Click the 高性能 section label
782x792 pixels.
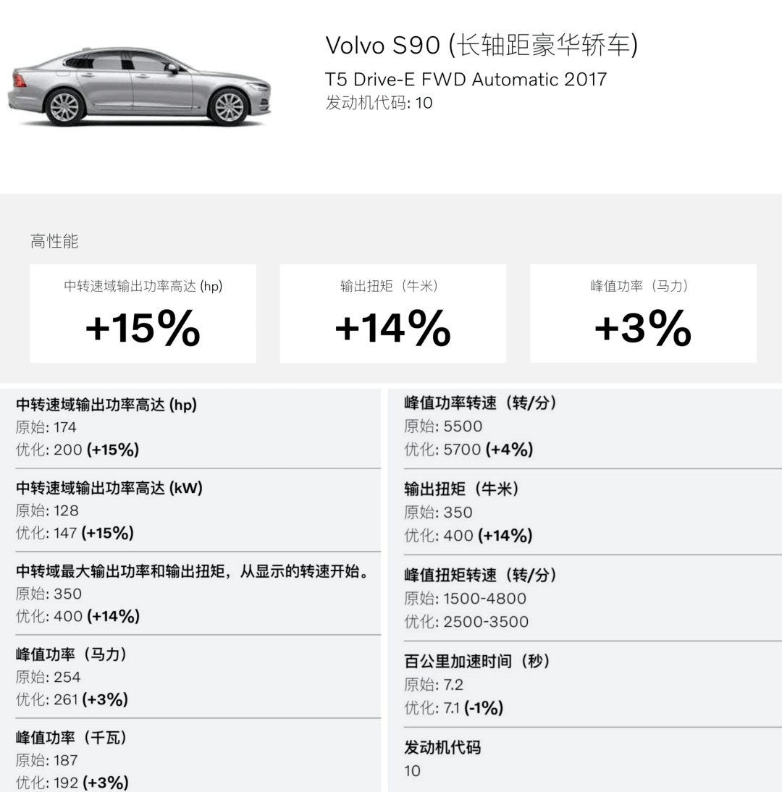click(54, 241)
